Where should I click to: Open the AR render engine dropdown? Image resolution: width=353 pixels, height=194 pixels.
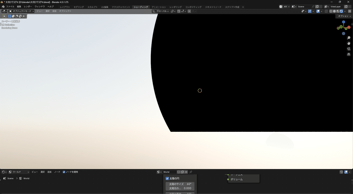(284, 6)
